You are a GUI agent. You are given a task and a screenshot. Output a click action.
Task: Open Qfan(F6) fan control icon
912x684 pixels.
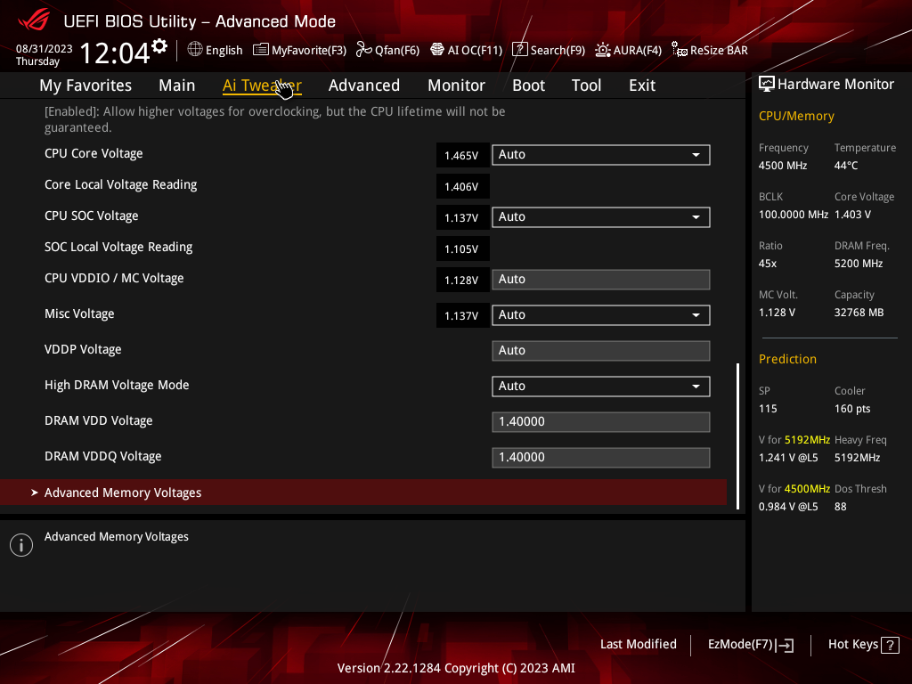pos(364,50)
